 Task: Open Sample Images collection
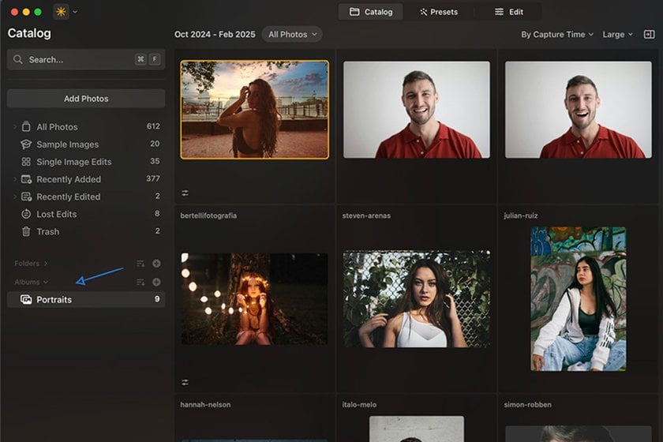[x=86, y=144]
